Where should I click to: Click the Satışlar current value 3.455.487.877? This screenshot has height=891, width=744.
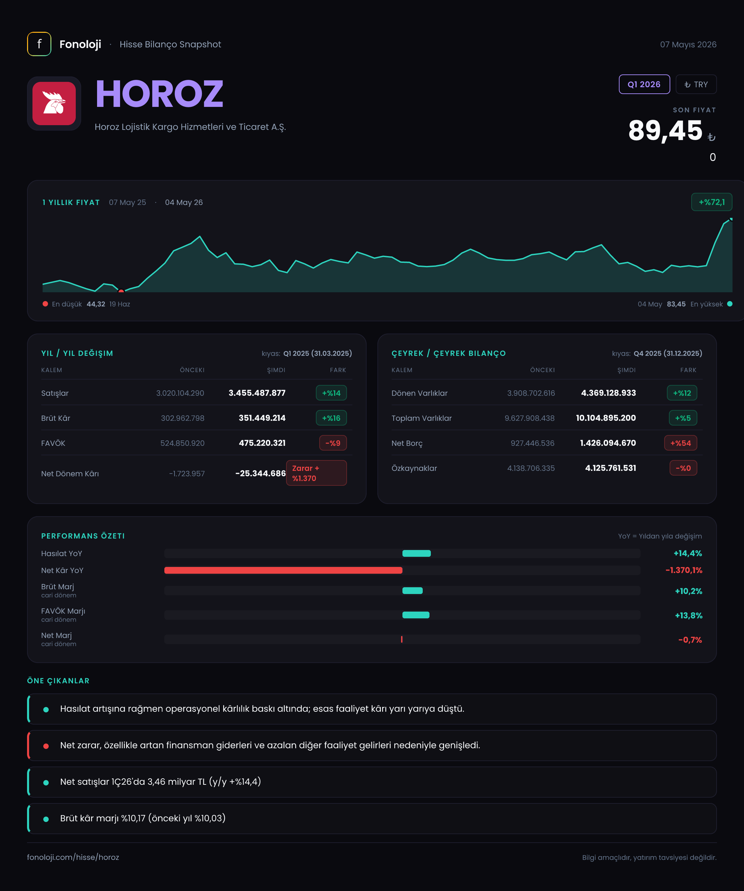pos(257,393)
